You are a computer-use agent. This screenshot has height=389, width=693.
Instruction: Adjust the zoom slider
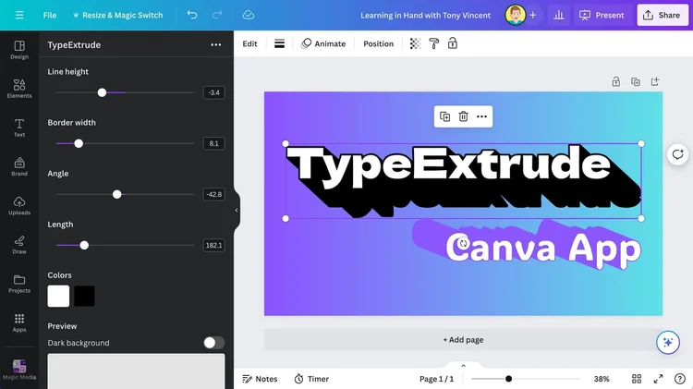[509, 379]
